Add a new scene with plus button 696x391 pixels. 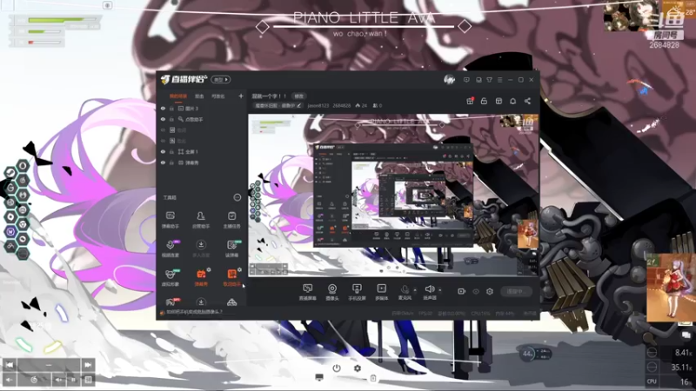(x=241, y=96)
